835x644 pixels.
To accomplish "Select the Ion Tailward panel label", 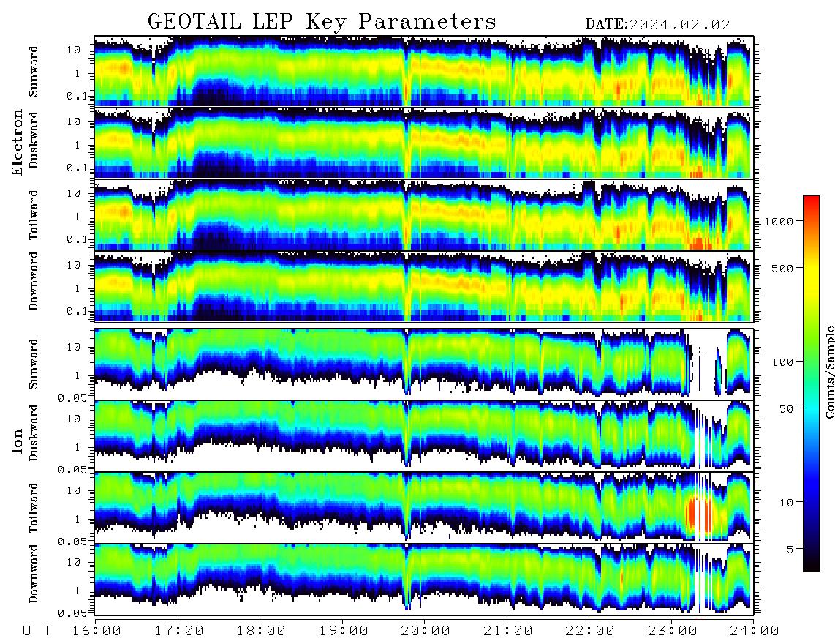I will pos(34,508).
